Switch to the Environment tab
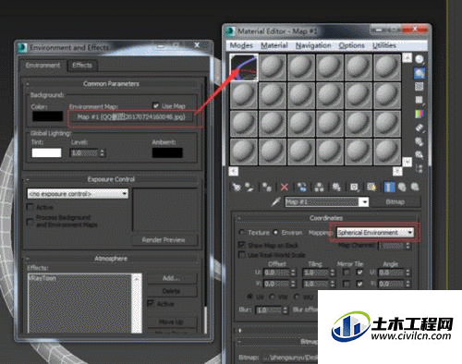This screenshot has width=462, height=364. 43,66
